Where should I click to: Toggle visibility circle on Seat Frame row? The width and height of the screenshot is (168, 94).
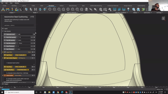(34, 55)
